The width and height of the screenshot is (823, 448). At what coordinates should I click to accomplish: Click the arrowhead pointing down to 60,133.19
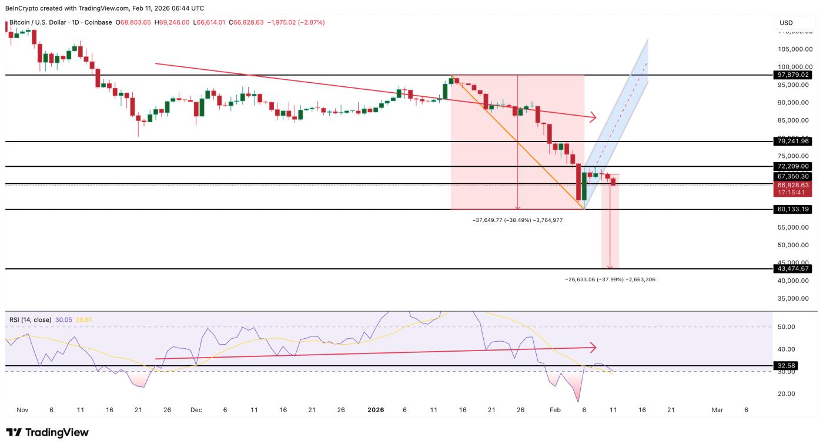coord(517,207)
